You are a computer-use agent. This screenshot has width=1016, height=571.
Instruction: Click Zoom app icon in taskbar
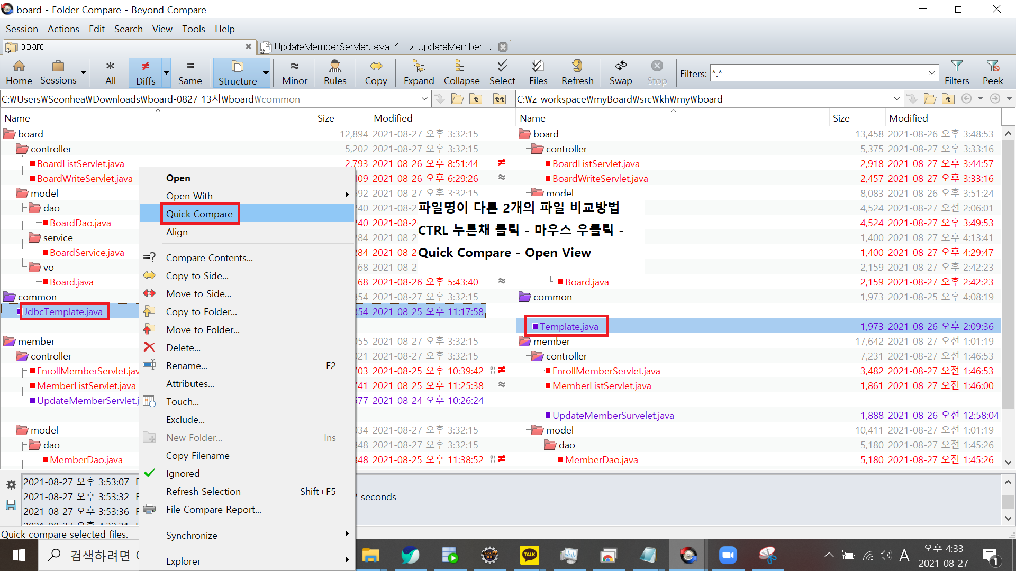click(728, 555)
